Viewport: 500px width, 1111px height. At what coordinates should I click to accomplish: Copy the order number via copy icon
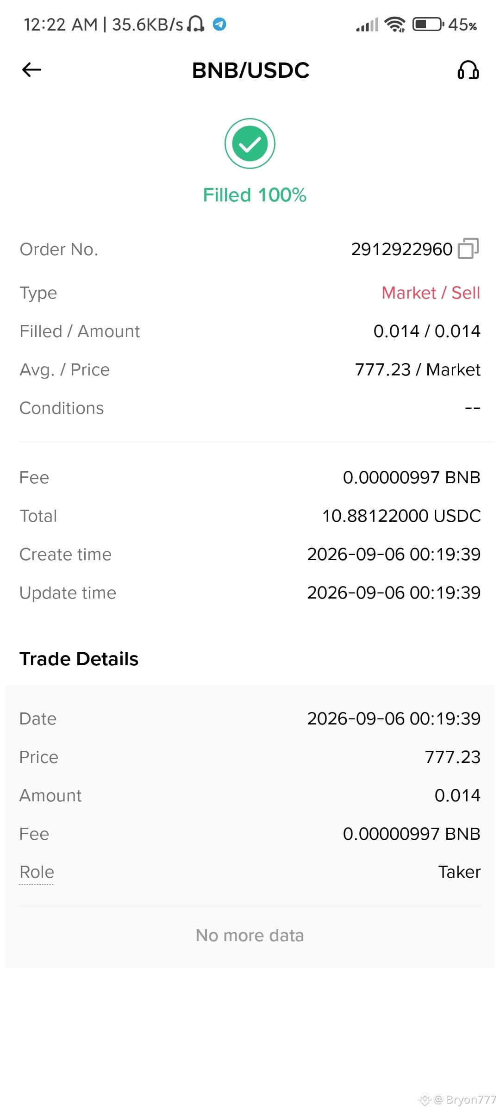[x=468, y=249]
